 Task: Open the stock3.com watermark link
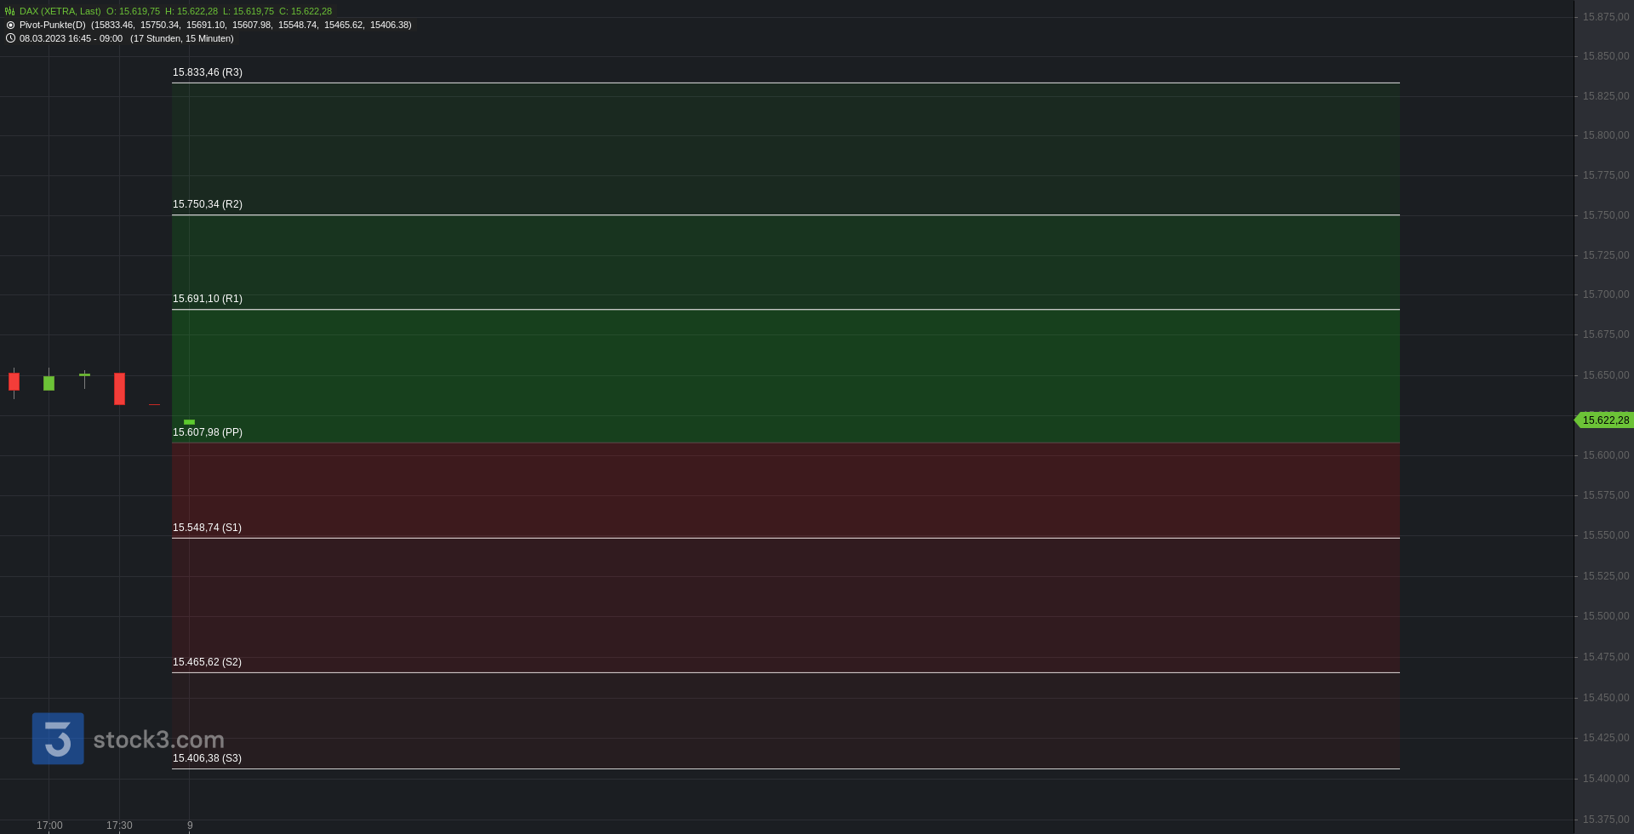click(158, 740)
